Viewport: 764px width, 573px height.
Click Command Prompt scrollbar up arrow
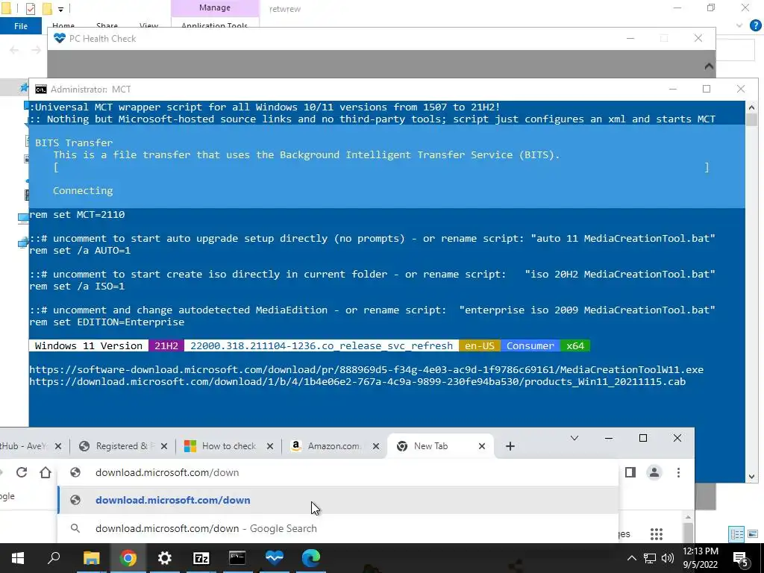(751, 107)
